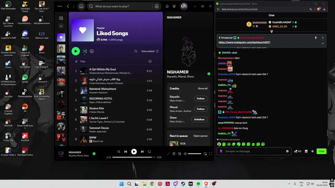Screen dimensions: 335x188
Task: Open Spotify notifications bell
Action: (x=167, y=6)
